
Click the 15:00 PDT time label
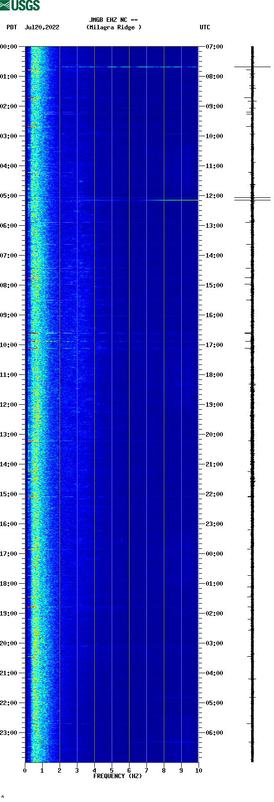(9, 494)
